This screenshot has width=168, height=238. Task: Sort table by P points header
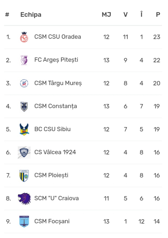[x=158, y=15]
